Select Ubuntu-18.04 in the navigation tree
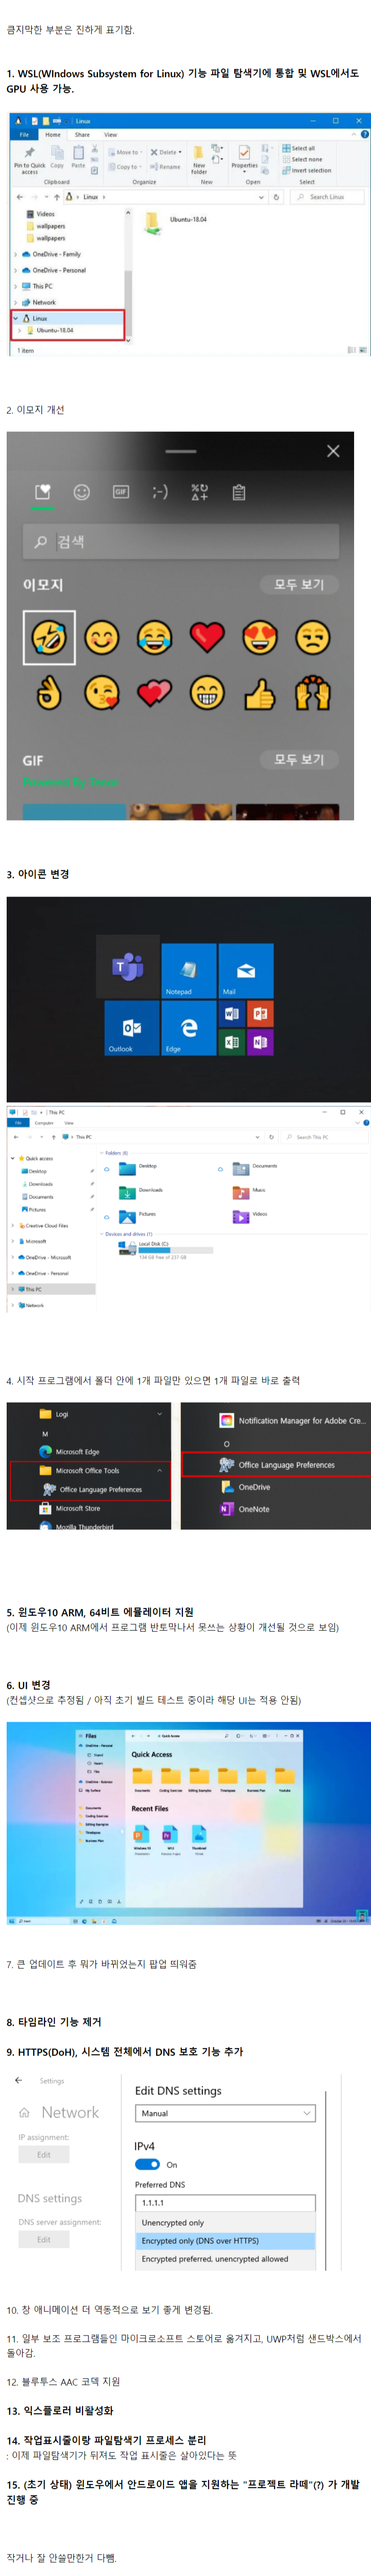371x2576 pixels. 54,330
